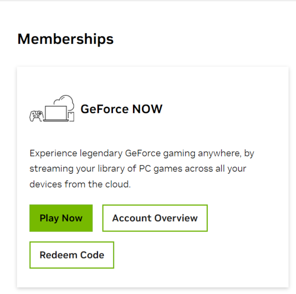
Task: Click the word "NOW" in the card title
Action: click(147, 109)
